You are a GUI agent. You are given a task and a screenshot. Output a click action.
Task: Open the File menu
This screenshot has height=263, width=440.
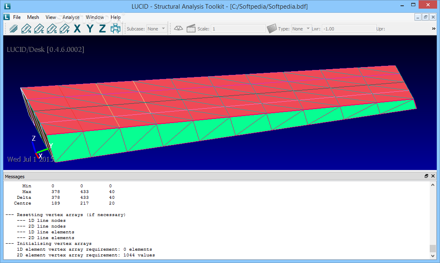point(17,17)
